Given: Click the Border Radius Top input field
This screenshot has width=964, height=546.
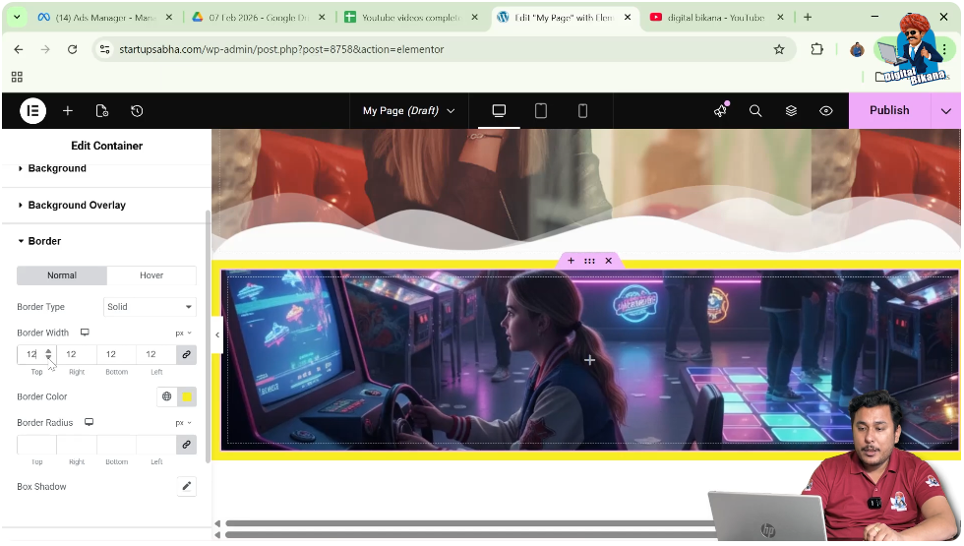Looking at the screenshot, I should (36, 446).
